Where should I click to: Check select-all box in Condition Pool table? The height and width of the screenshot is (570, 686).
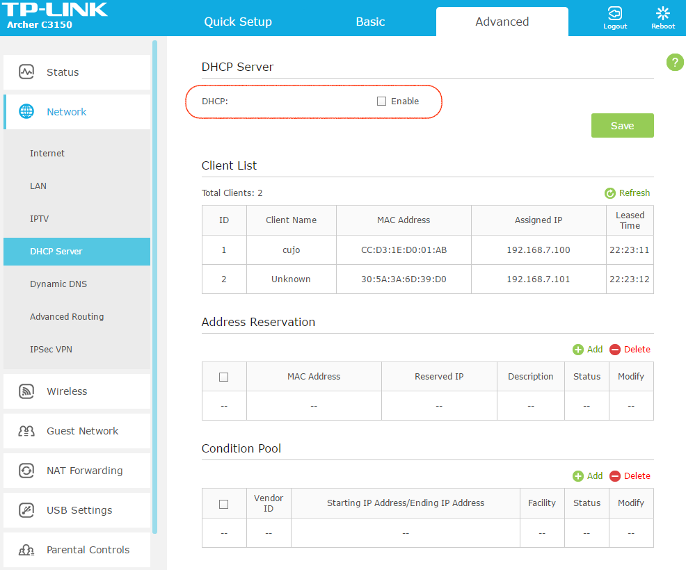pos(223,504)
